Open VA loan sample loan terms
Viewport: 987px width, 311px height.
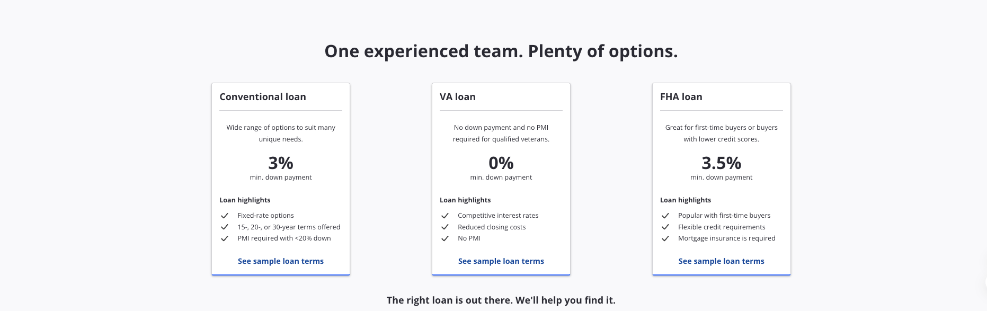click(501, 261)
